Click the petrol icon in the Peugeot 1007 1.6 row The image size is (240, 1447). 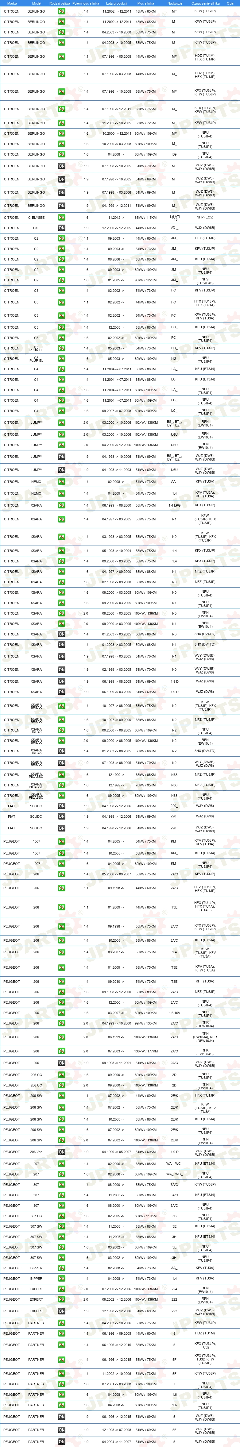[x=61, y=864]
